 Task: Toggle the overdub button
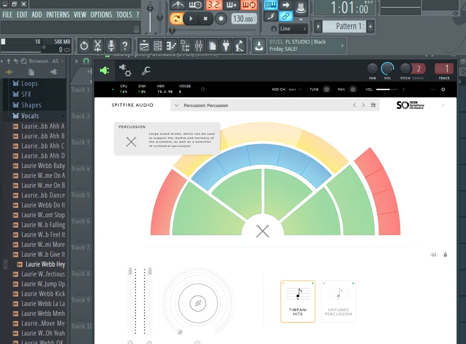232,5
